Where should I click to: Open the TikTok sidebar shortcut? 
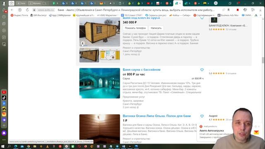(x=4, y=98)
